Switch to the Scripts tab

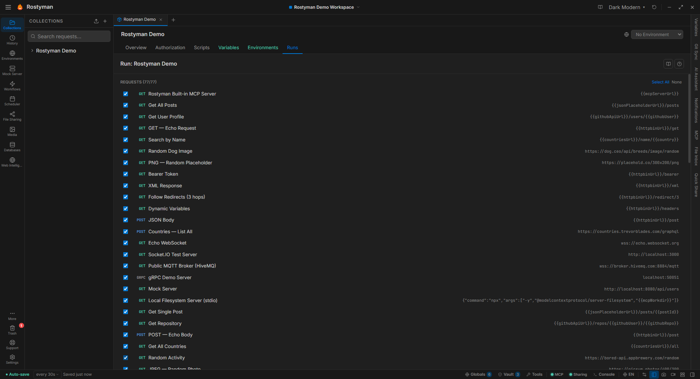click(x=202, y=47)
